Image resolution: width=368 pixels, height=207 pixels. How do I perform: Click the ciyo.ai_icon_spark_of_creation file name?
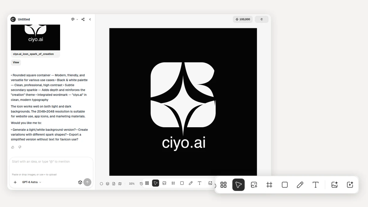(33, 54)
